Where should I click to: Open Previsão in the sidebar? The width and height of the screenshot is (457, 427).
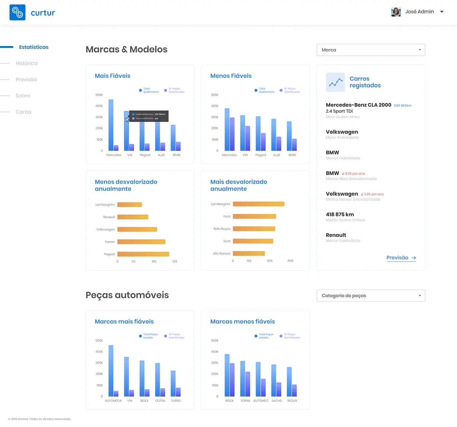(x=26, y=80)
